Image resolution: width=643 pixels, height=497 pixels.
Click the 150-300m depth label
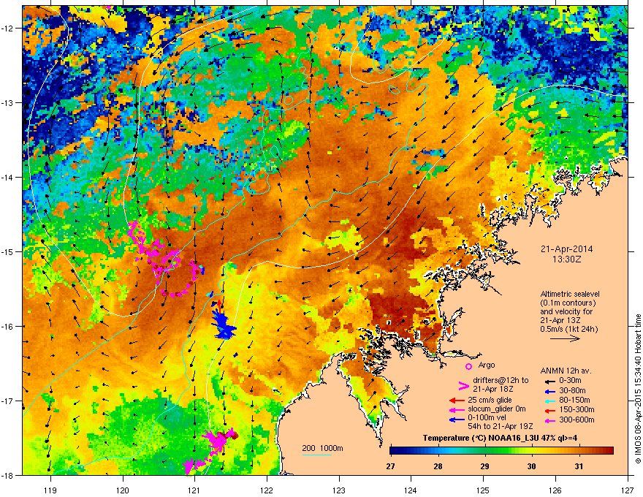click(577, 409)
